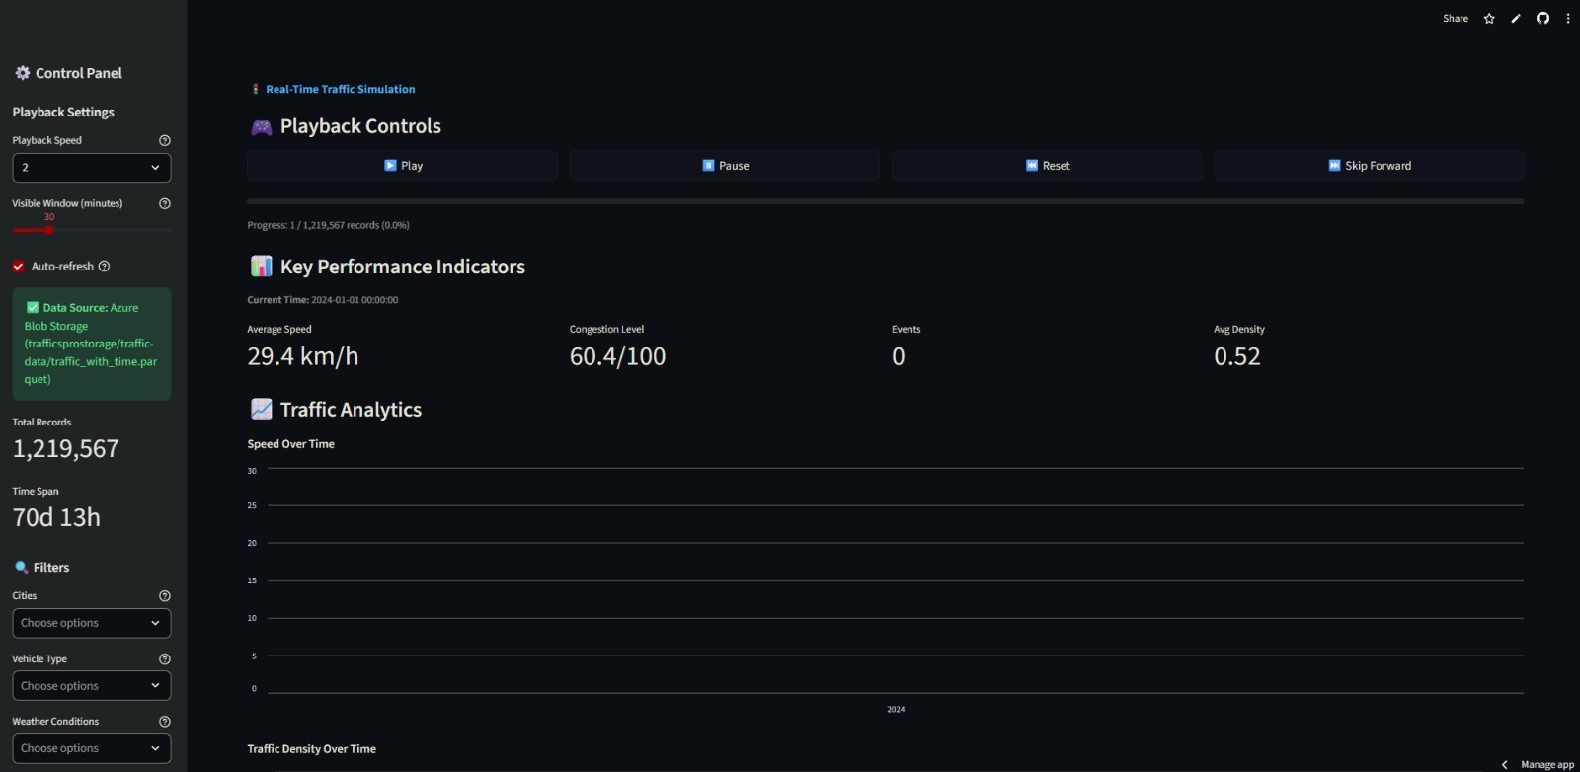1580x772 pixels.
Task: Click the game controller Playback Controls icon
Action: click(261, 127)
